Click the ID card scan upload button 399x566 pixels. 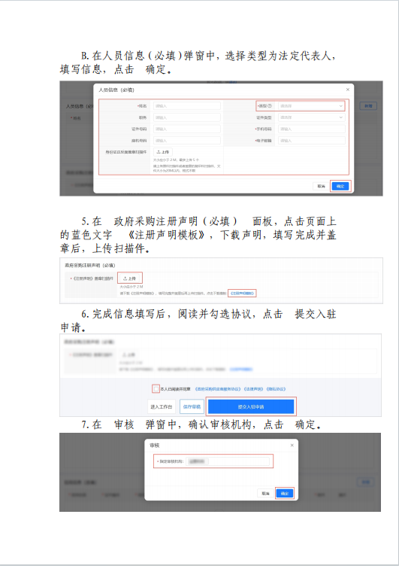[162, 152]
